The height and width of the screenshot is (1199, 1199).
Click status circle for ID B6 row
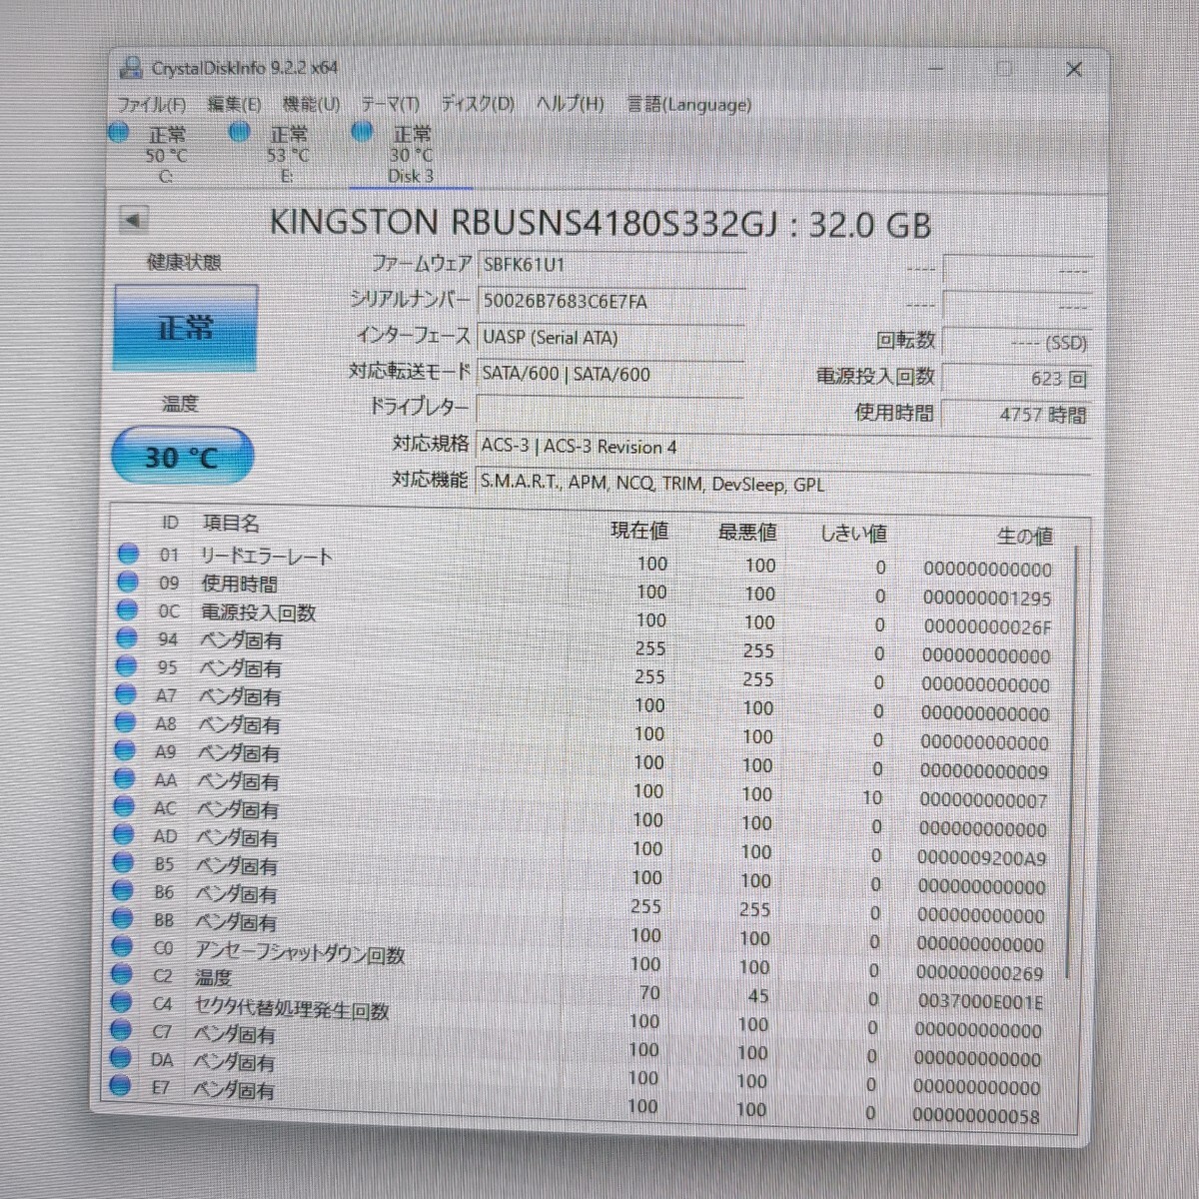[x=123, y=889]
